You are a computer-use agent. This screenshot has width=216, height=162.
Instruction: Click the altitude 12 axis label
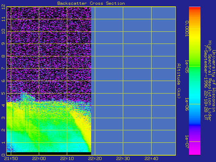[3, 7]
